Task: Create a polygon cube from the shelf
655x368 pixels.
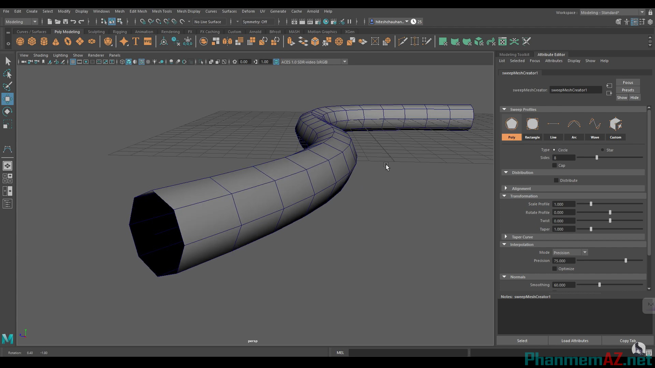Action: [x=32, y=41]
